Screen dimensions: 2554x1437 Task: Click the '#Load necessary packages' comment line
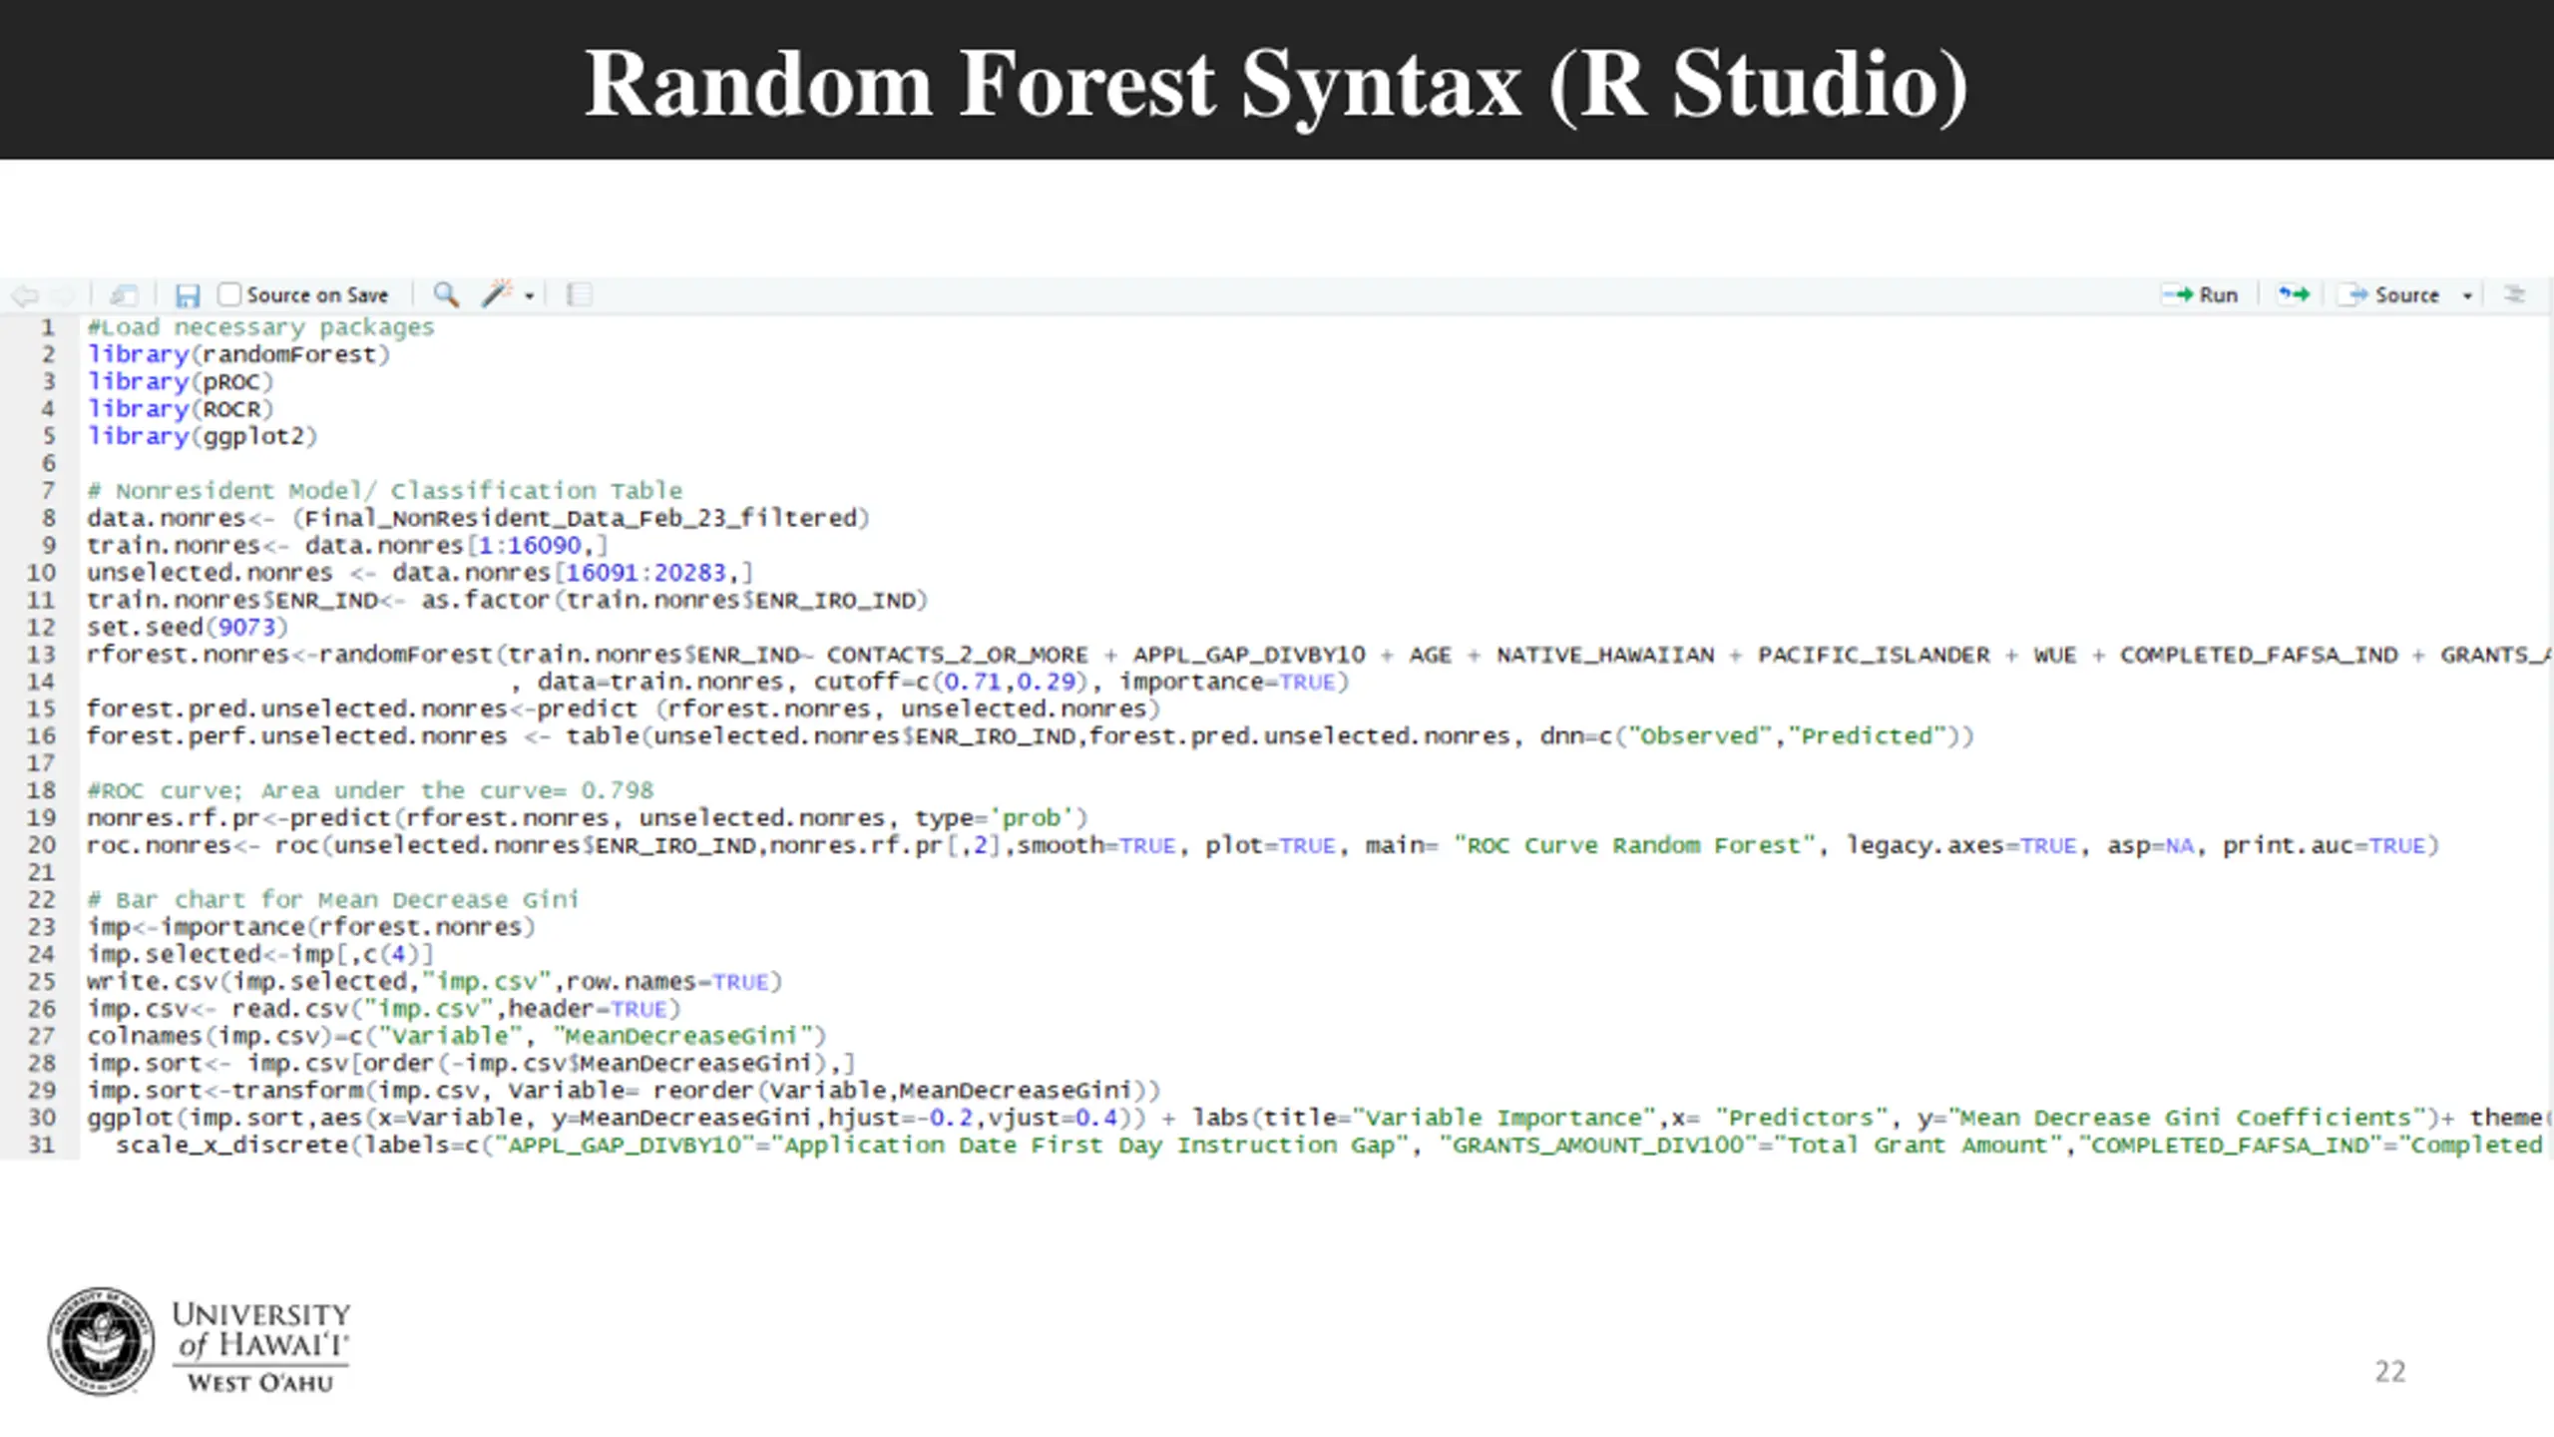260,327
